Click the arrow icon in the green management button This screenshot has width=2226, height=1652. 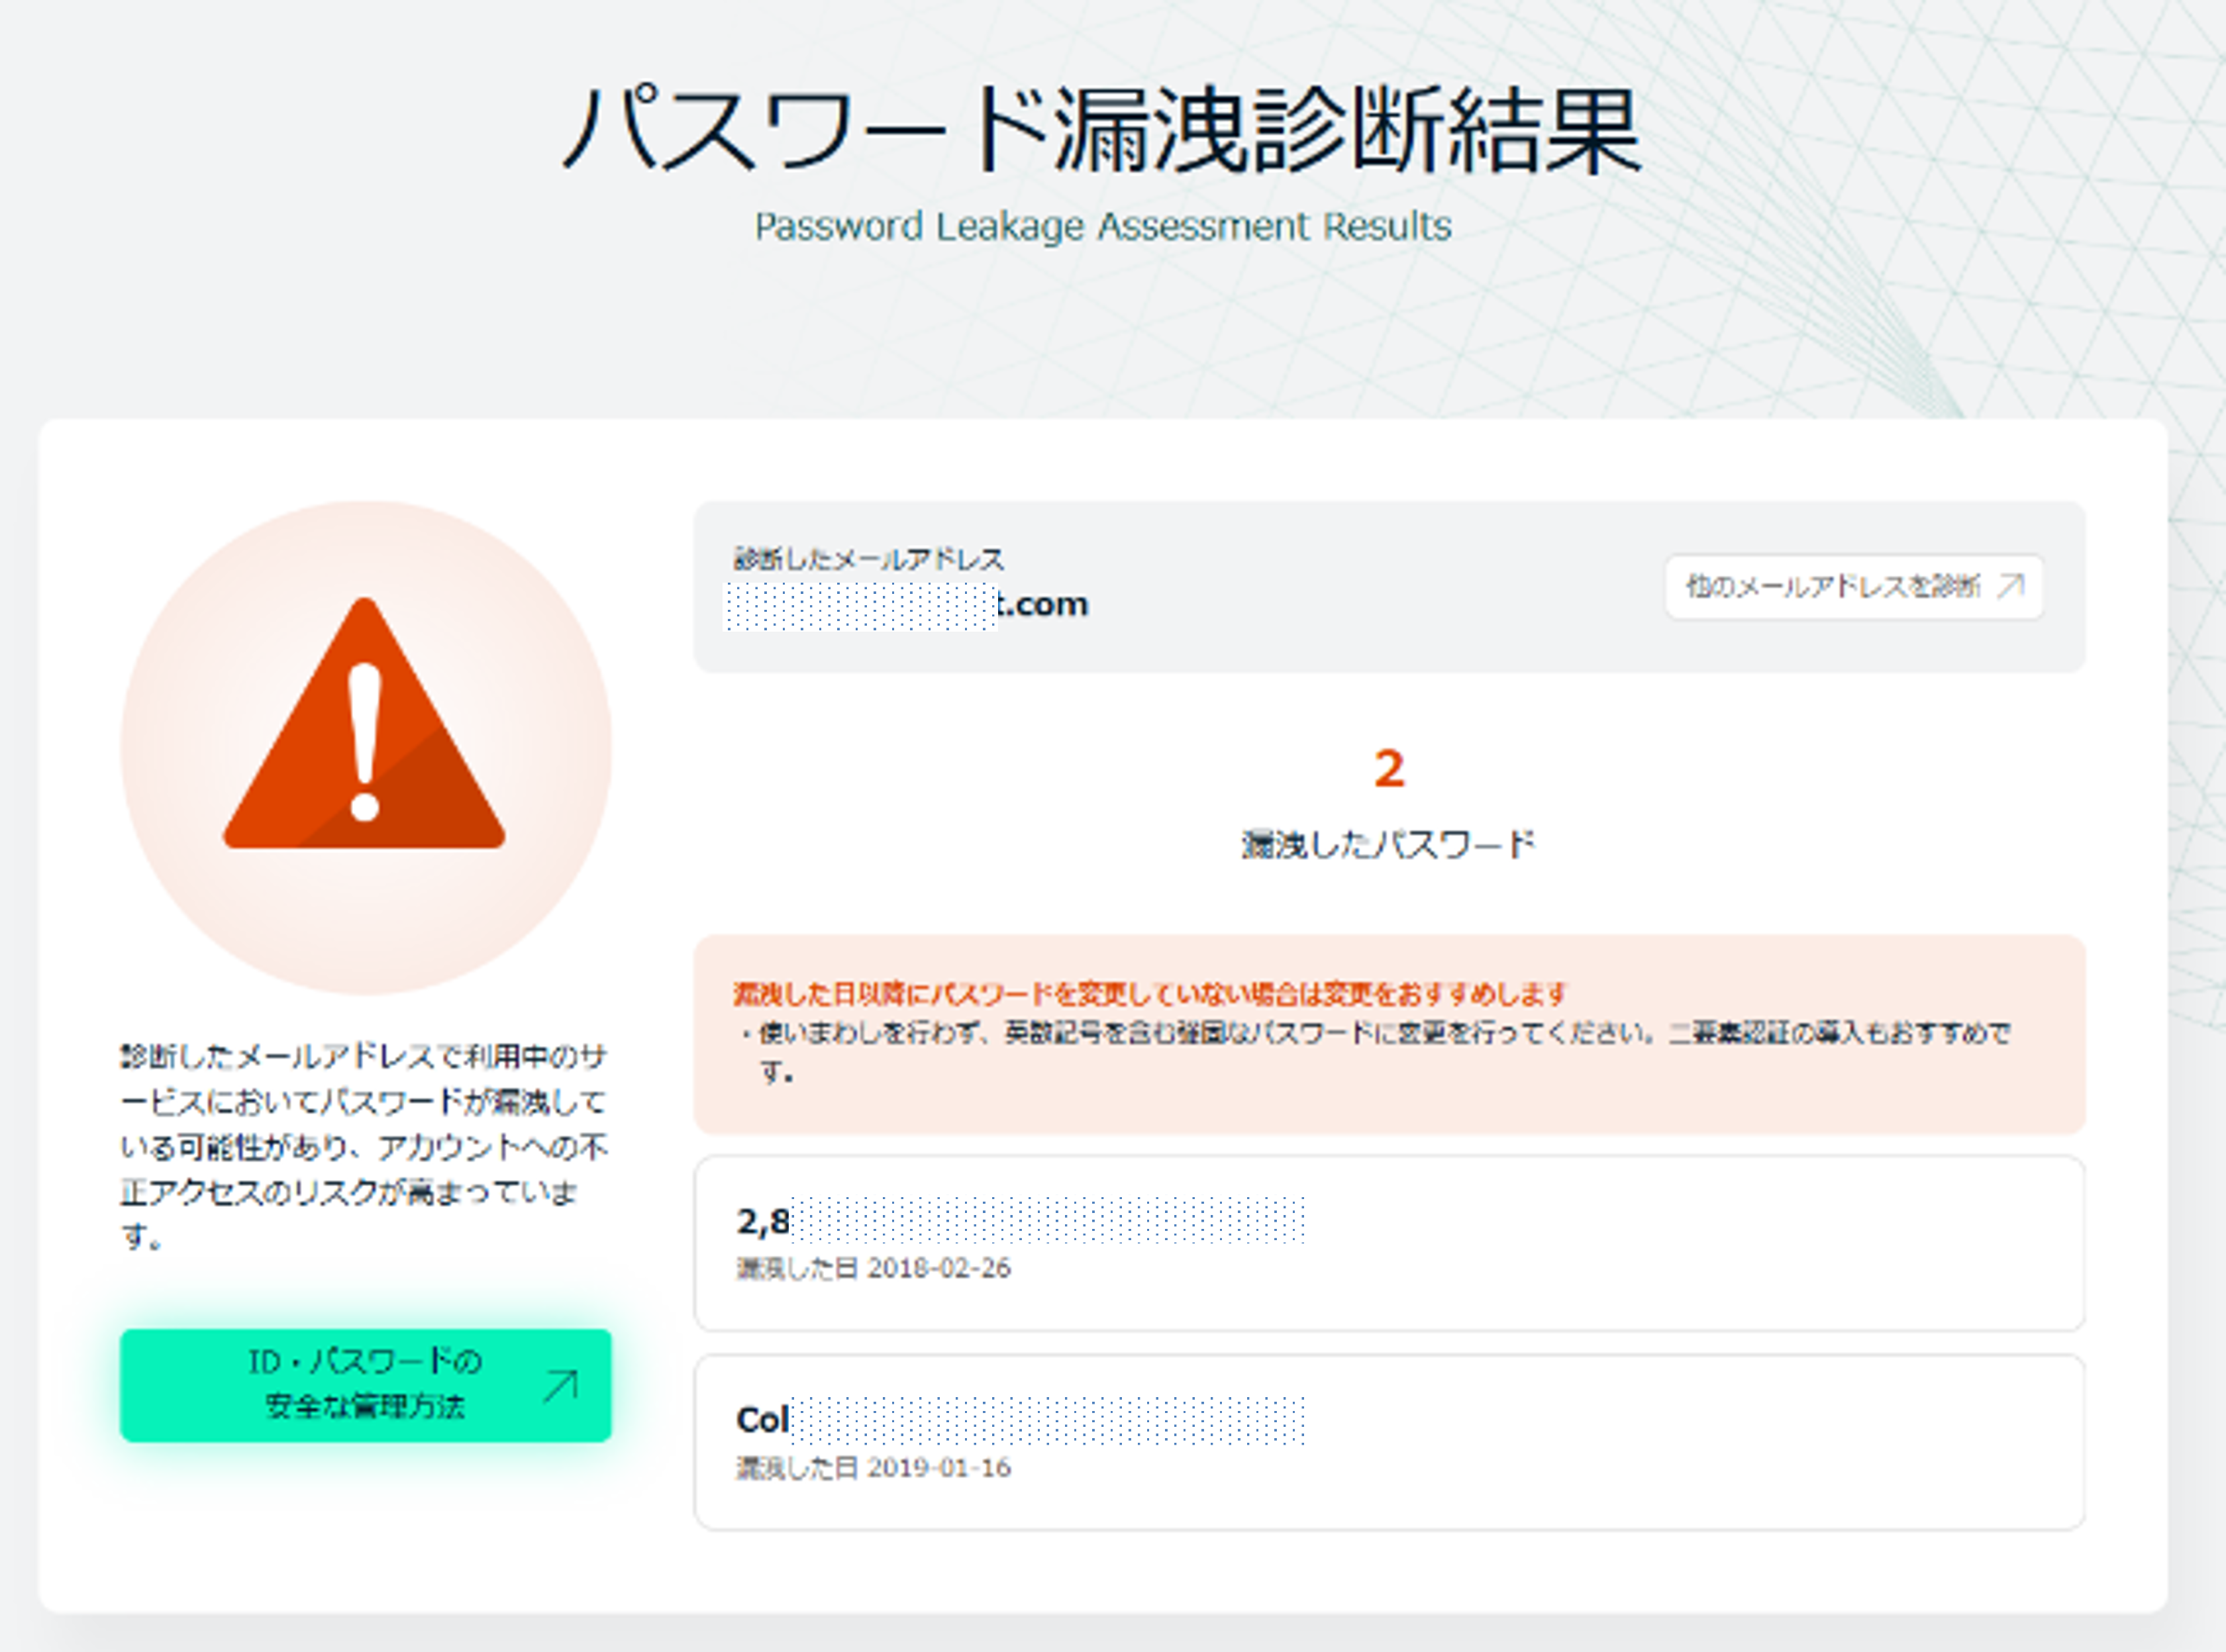[x=560, y=1386]
